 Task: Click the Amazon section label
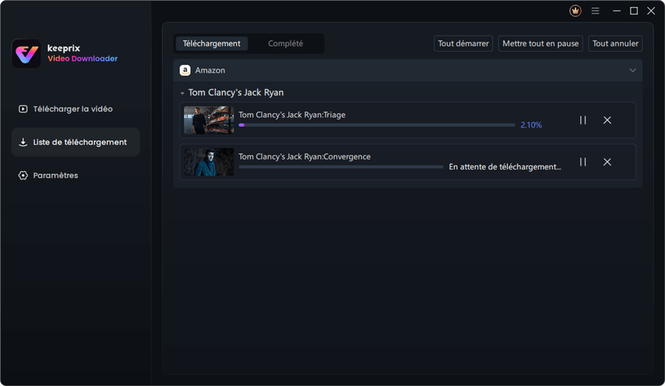pos(210,71)
